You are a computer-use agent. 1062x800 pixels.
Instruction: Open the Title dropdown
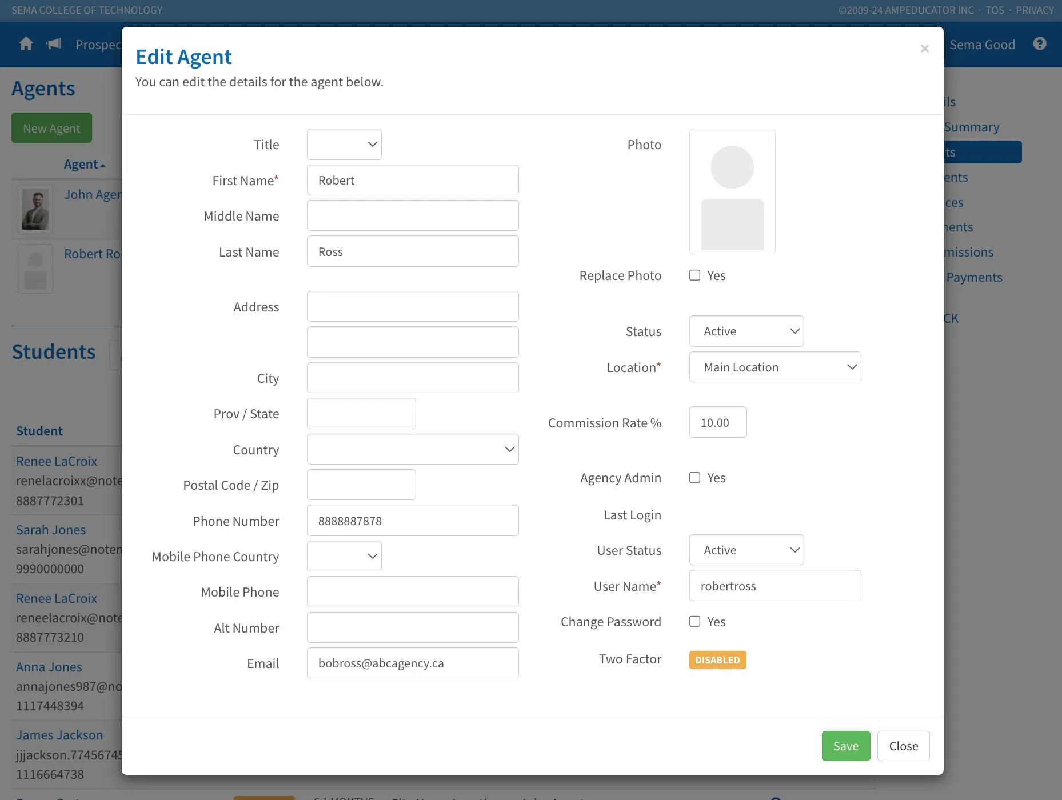[x=344, y=145]
